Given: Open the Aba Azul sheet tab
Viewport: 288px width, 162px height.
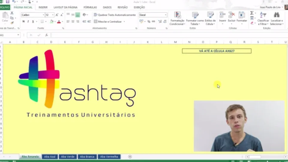Looking at the screenshot, I should pos(49,157).
